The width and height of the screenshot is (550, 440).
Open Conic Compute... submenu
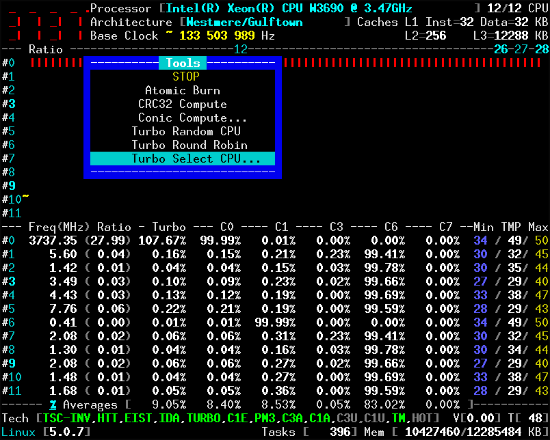coord(193,118)
